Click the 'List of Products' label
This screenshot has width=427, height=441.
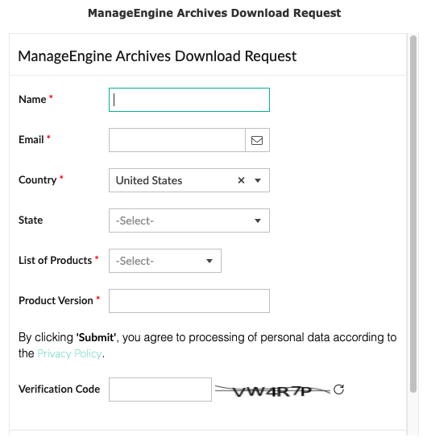click(56, 260)
